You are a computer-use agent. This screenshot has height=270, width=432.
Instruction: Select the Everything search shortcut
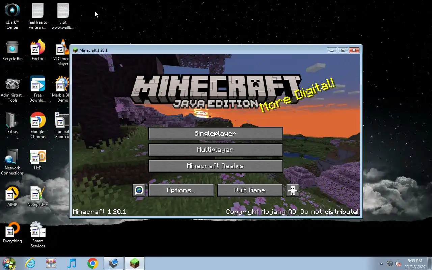(x=12, y=233)
